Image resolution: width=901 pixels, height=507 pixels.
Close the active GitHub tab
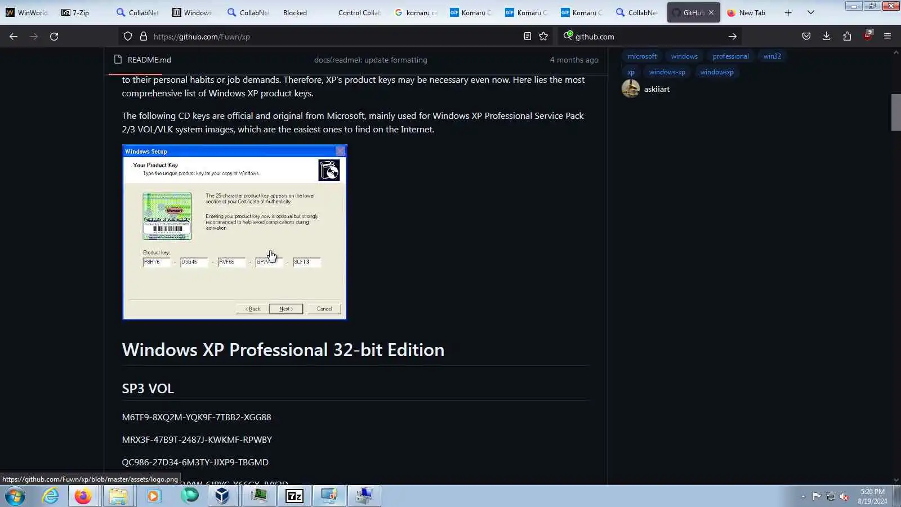tap(711, 12)
